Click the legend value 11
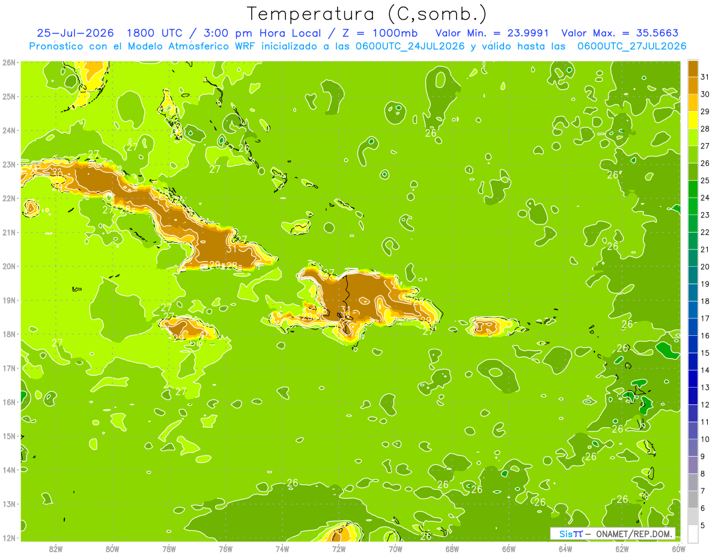 pos(705,422)
